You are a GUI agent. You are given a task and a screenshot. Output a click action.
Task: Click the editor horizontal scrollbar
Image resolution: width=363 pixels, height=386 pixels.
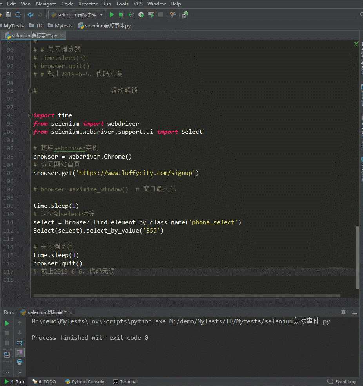(187, 296)
